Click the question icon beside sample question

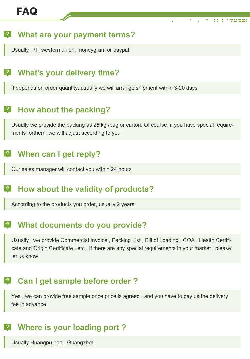tap(7, 281)
